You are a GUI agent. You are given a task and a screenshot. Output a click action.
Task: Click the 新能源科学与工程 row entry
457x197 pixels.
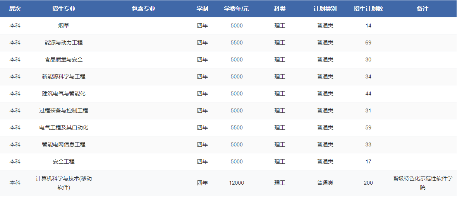64,77
